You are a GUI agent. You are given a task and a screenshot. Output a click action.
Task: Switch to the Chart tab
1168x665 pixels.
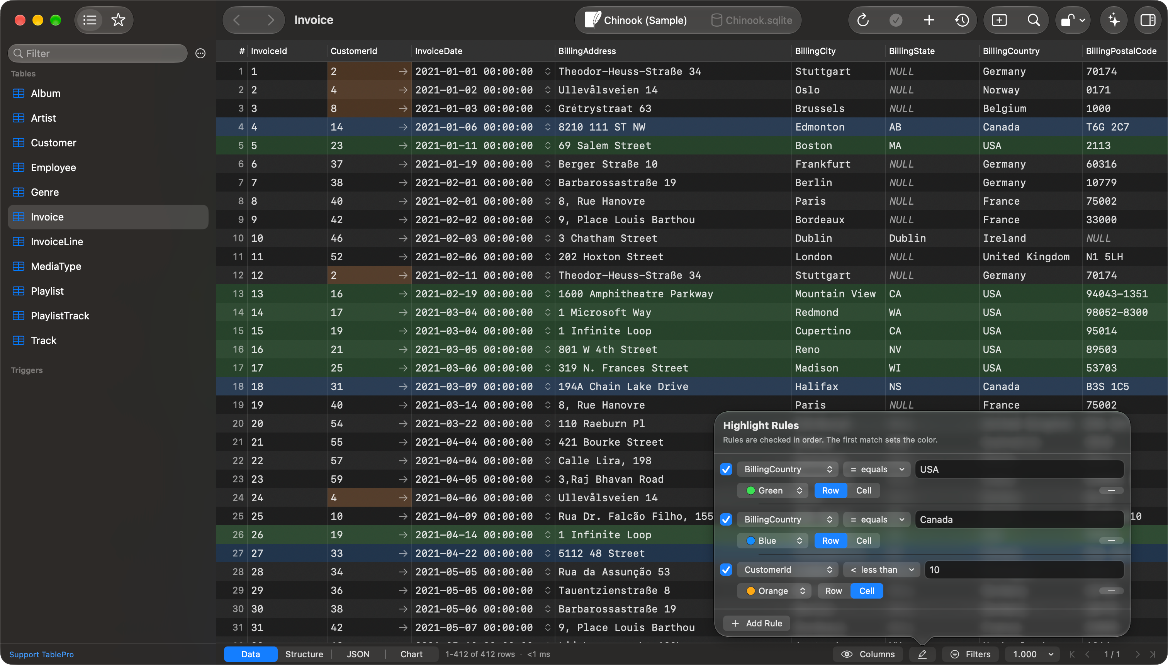(411, 654)
